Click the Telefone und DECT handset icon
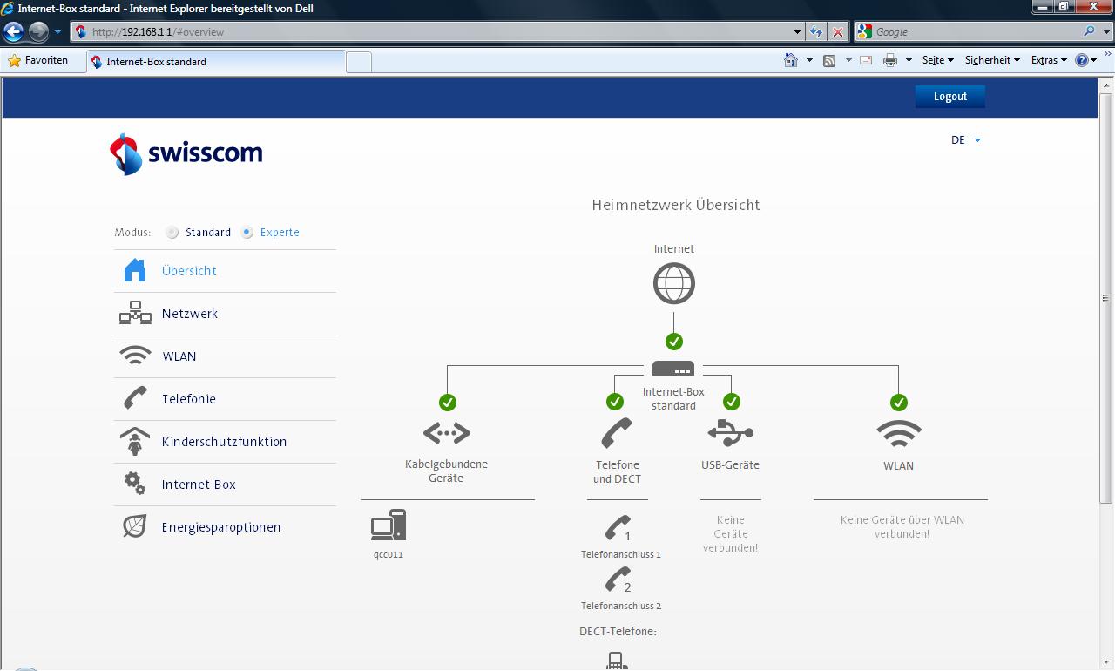The image size is (1115, 671). click(617, 432)
